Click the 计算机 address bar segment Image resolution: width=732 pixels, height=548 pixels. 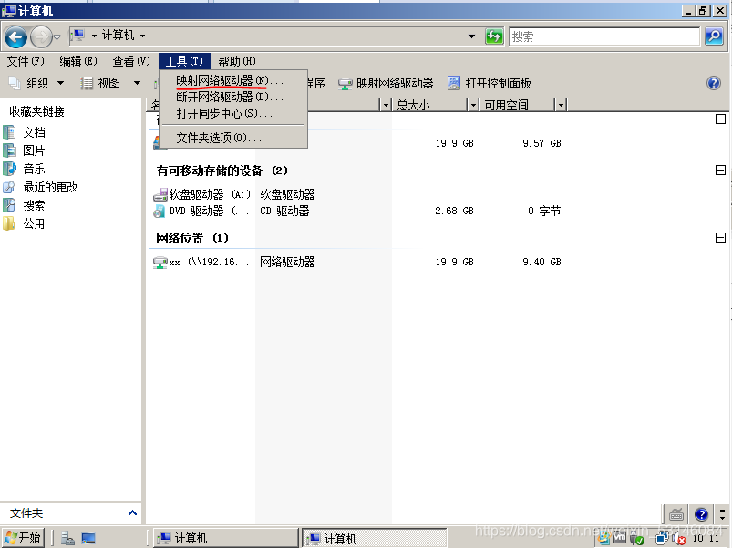[x=118, y=36]
